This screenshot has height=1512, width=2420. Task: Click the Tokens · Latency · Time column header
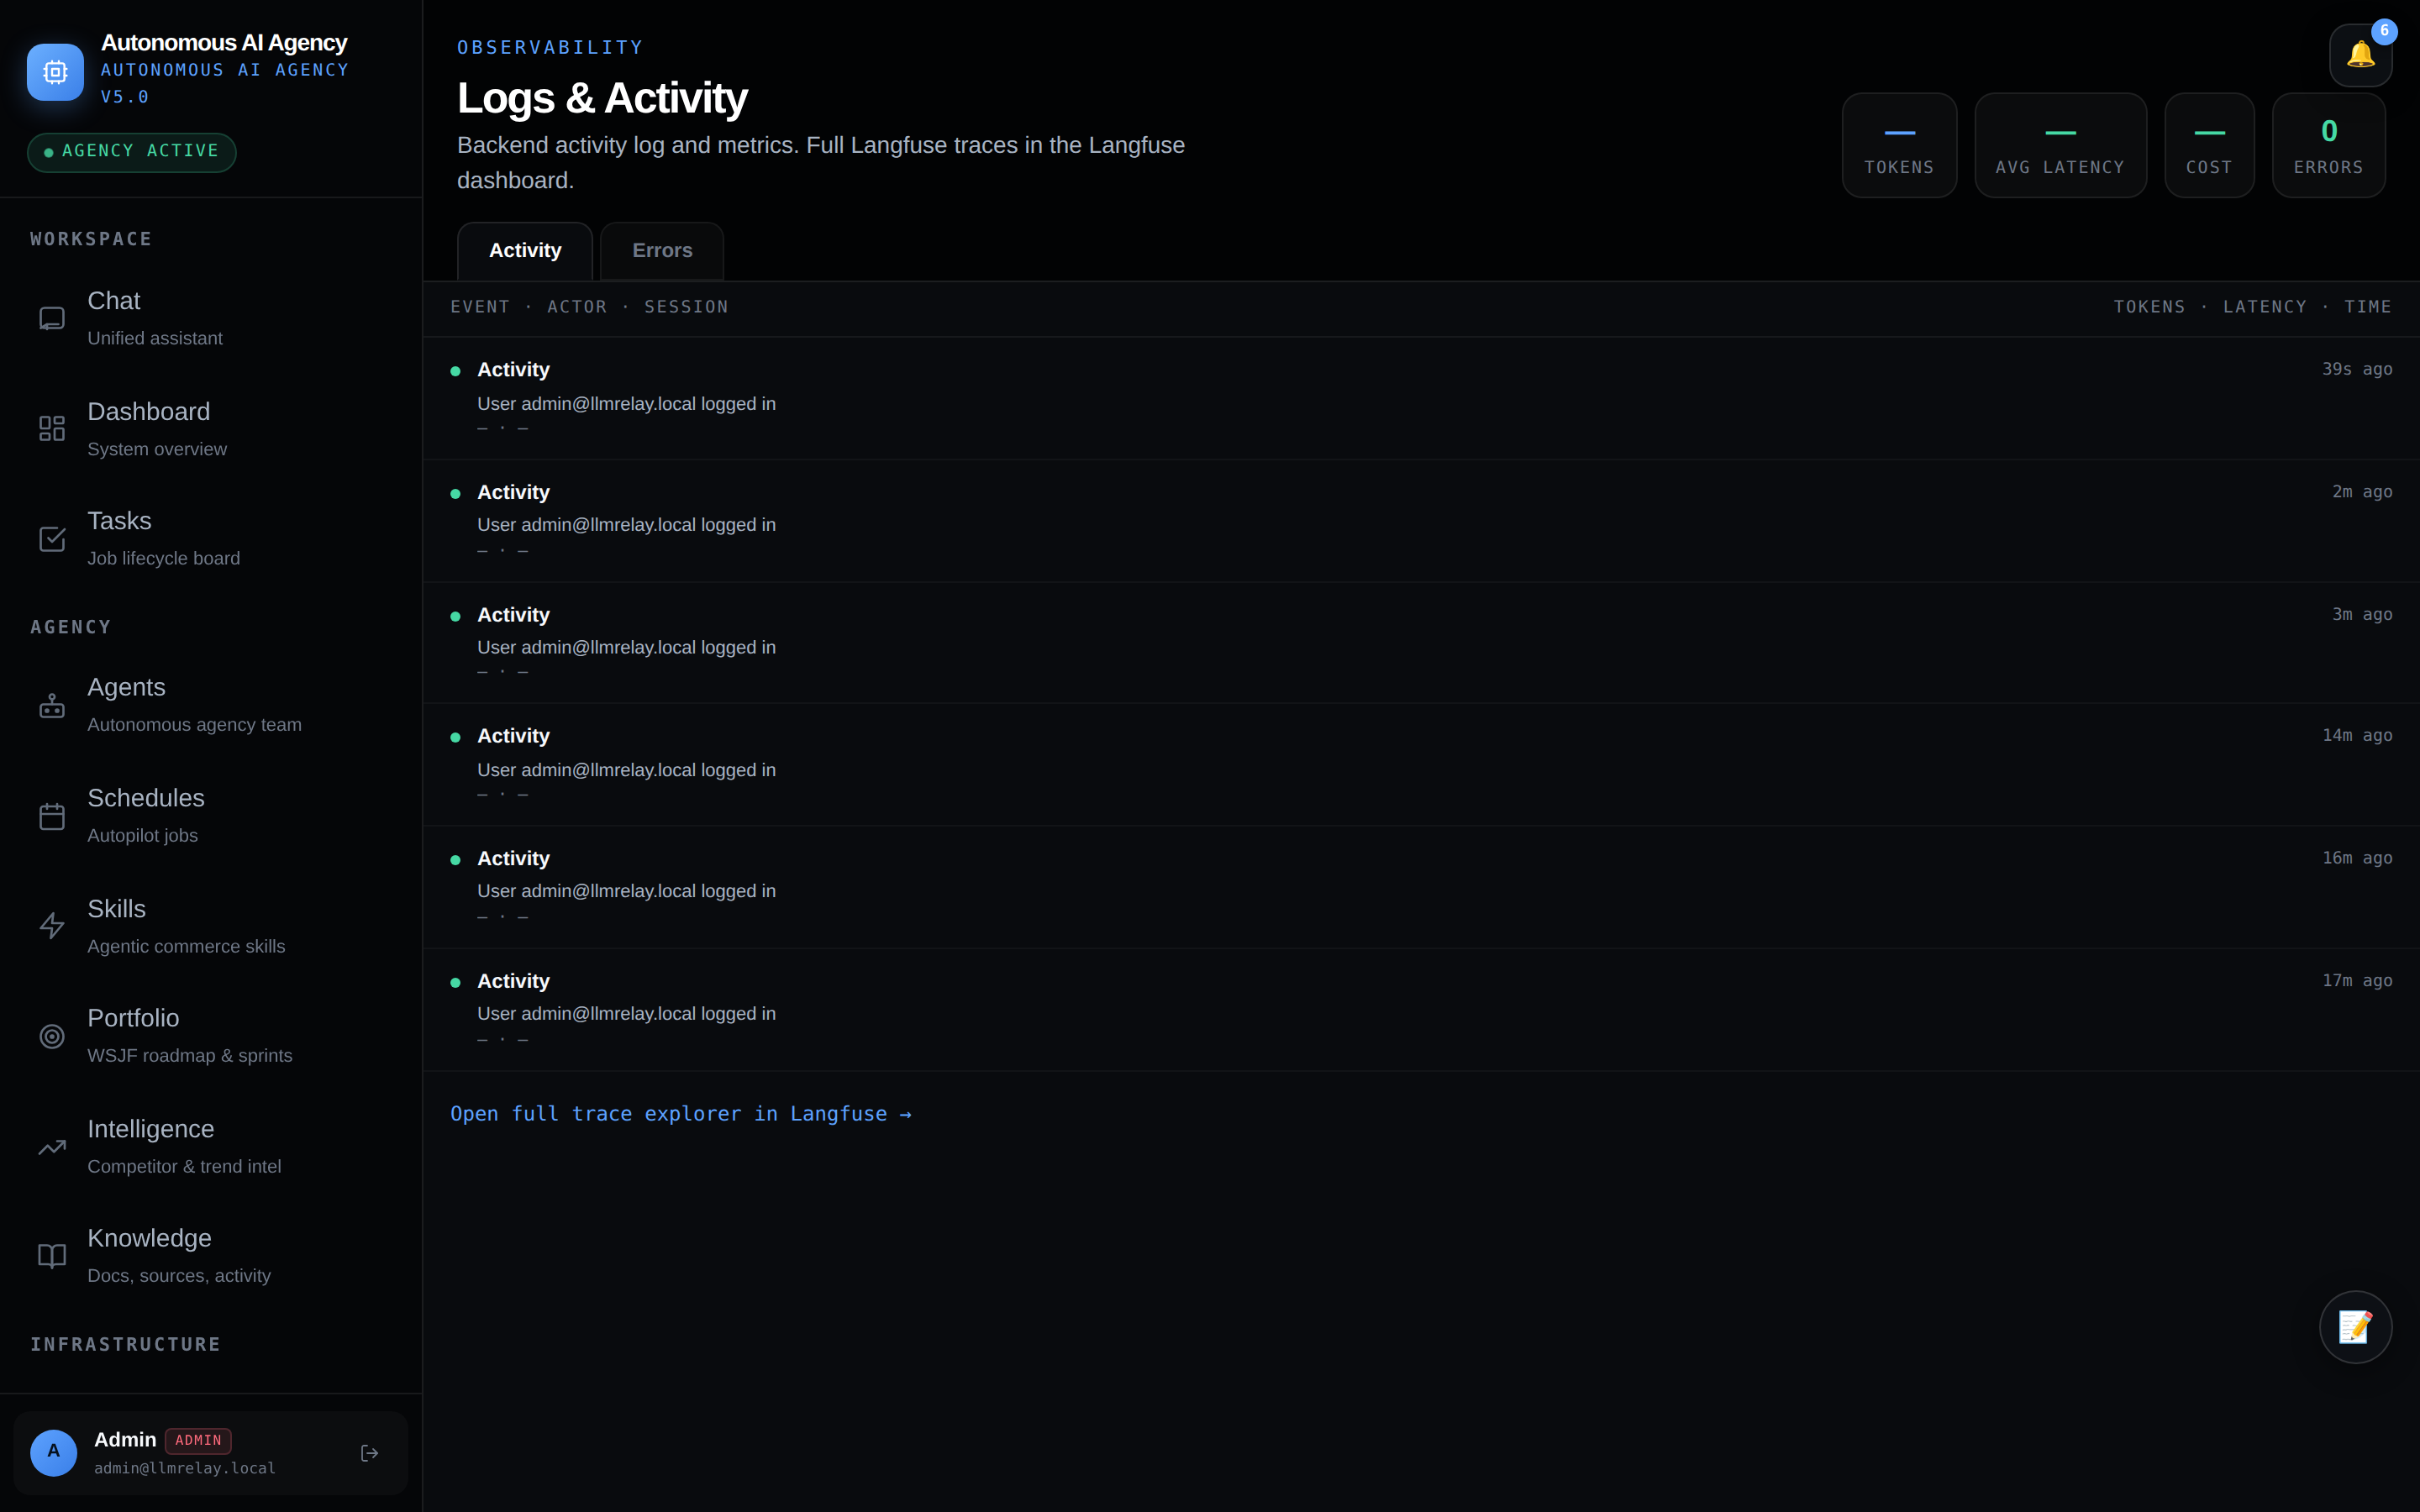click(x=2252, y=307)
